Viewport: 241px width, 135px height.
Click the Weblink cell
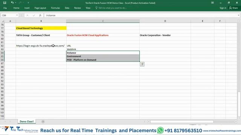103,49
